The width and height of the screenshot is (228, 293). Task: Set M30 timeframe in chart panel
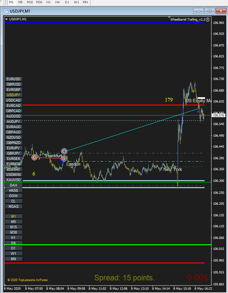[x=14, y=232]
